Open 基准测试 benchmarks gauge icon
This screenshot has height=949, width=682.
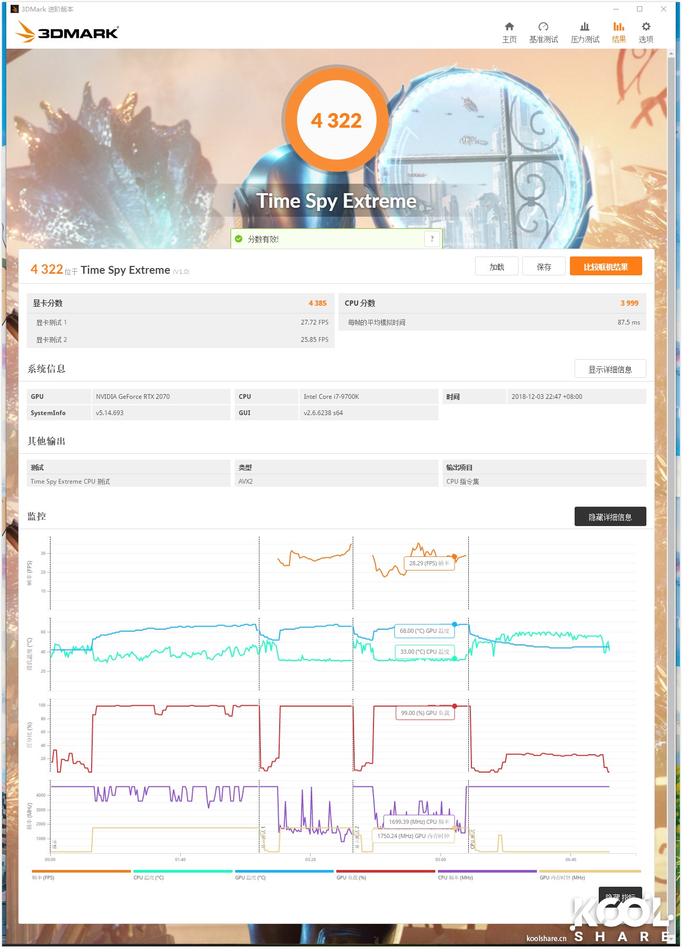543,27
